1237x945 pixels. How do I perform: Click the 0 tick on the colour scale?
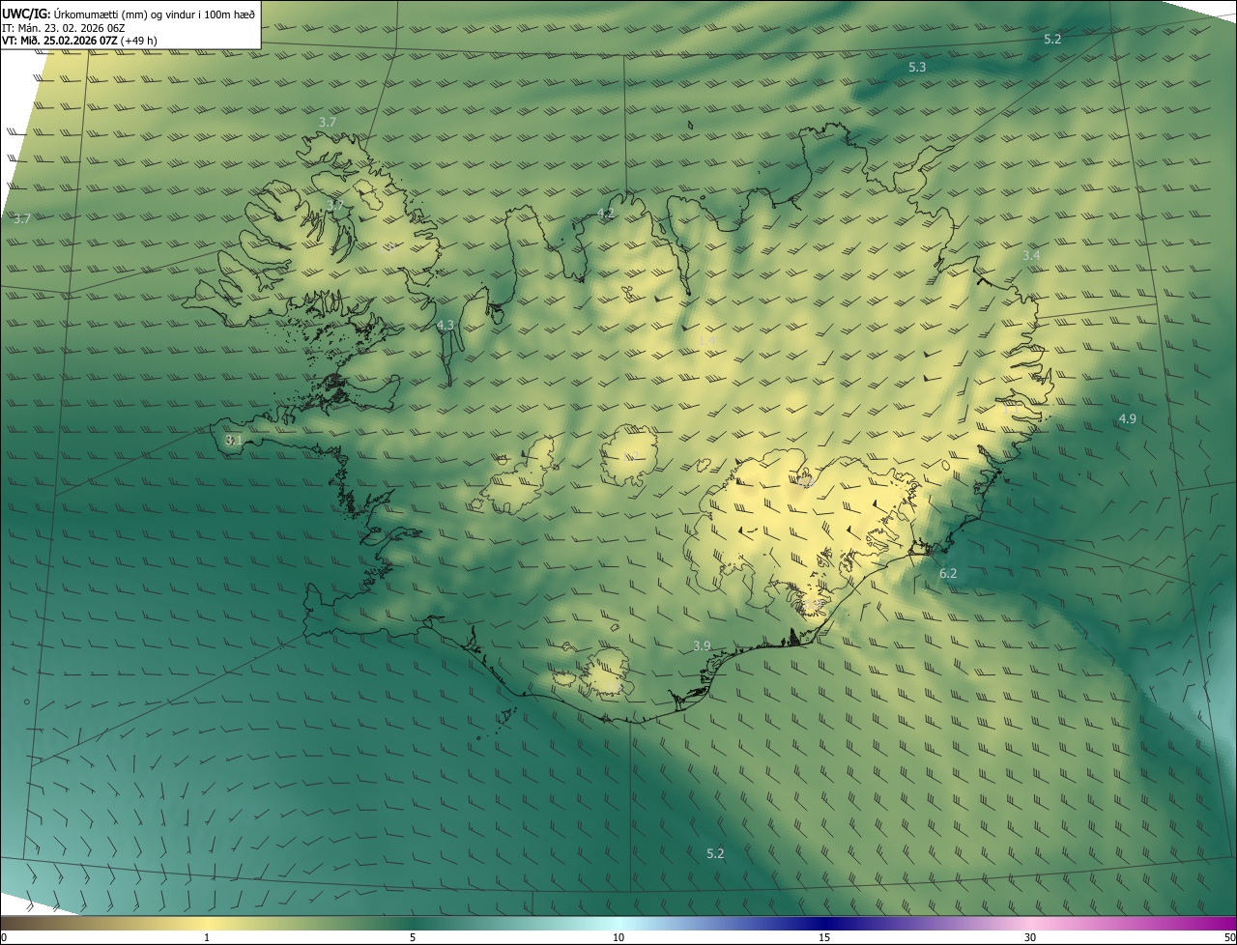click(x=4, y=937)
